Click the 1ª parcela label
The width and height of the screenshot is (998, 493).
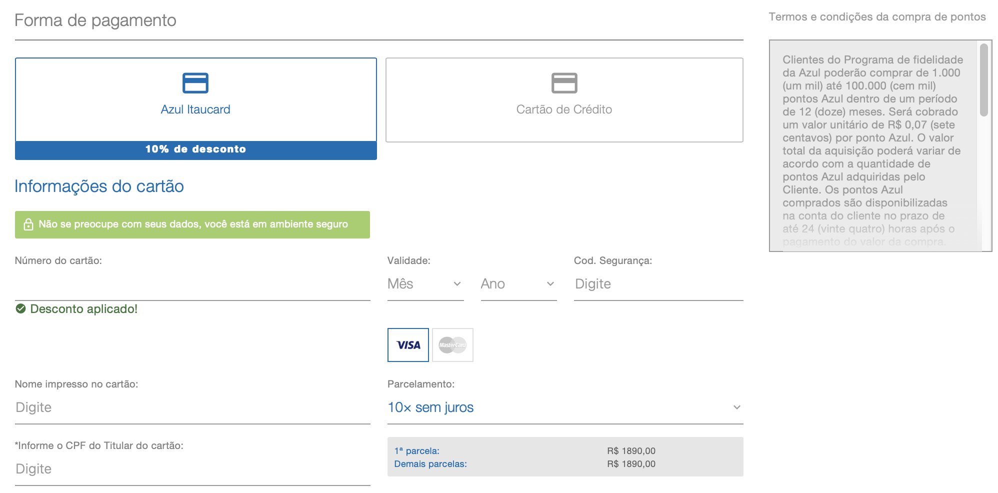pos(416,451)
